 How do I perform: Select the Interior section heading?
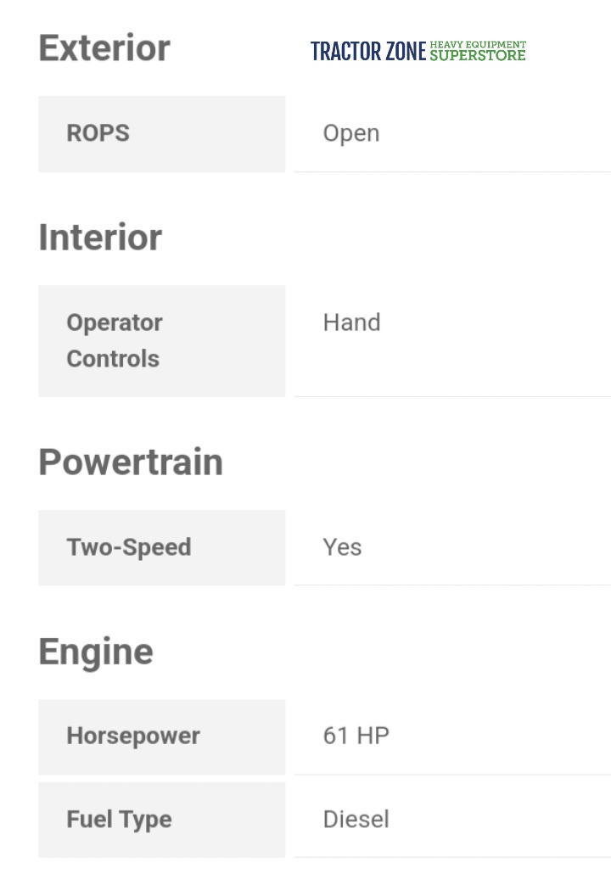pyautogui.click(x=100, y=238)
